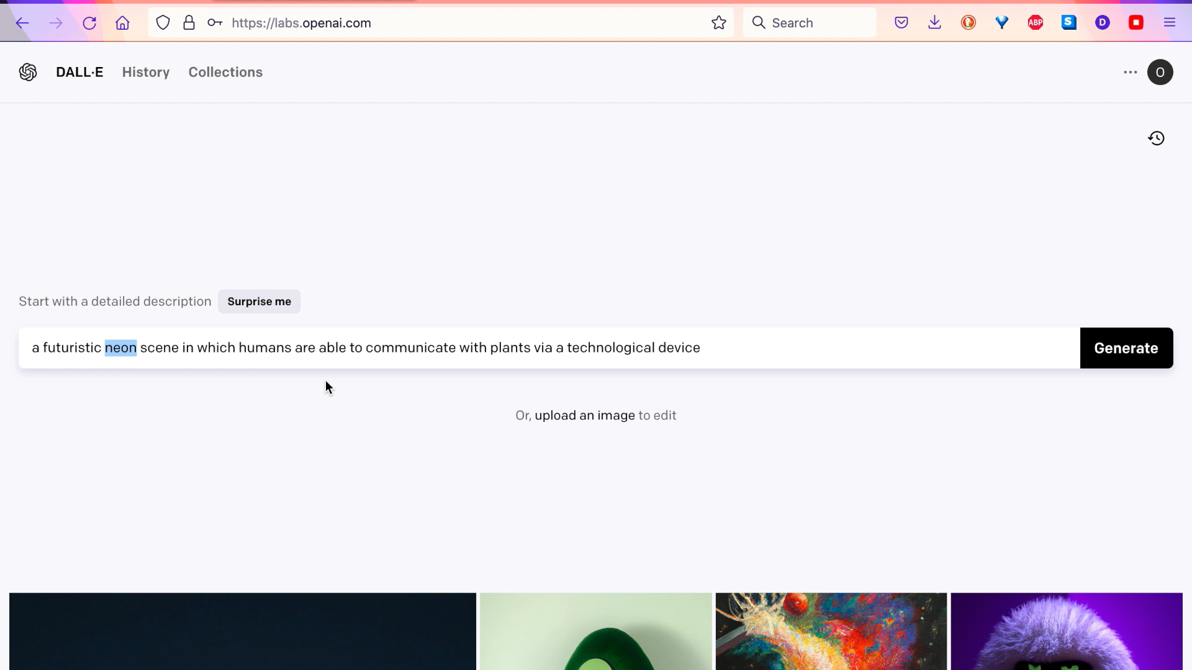
Task: Bookmark this page with star icon
Action: pyautogui.click(x=719, y=23)
